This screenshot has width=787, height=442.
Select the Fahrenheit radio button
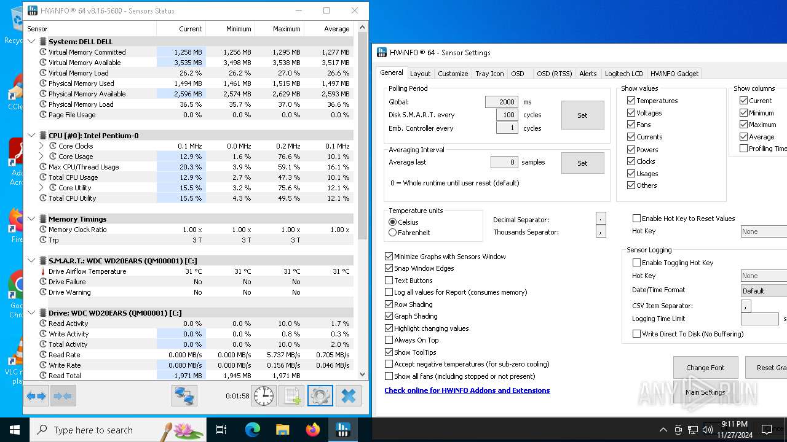(x=392, y=233)
